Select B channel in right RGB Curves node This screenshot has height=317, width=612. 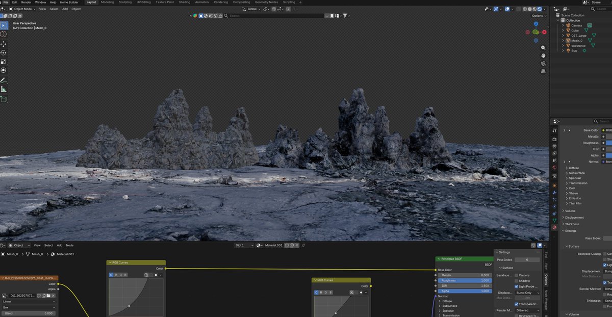[330, 293]
